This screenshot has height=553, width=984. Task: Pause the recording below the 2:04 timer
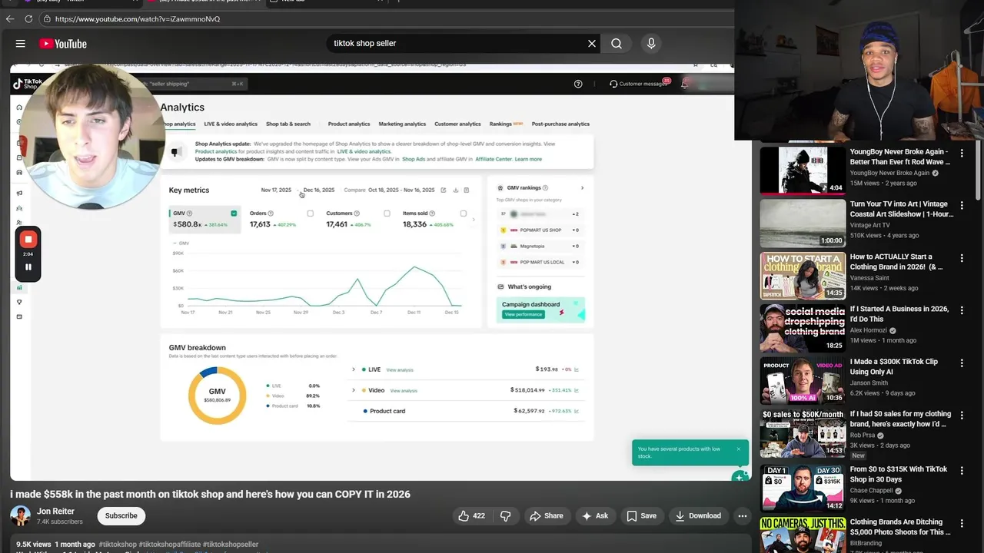(x=28, y=267)
